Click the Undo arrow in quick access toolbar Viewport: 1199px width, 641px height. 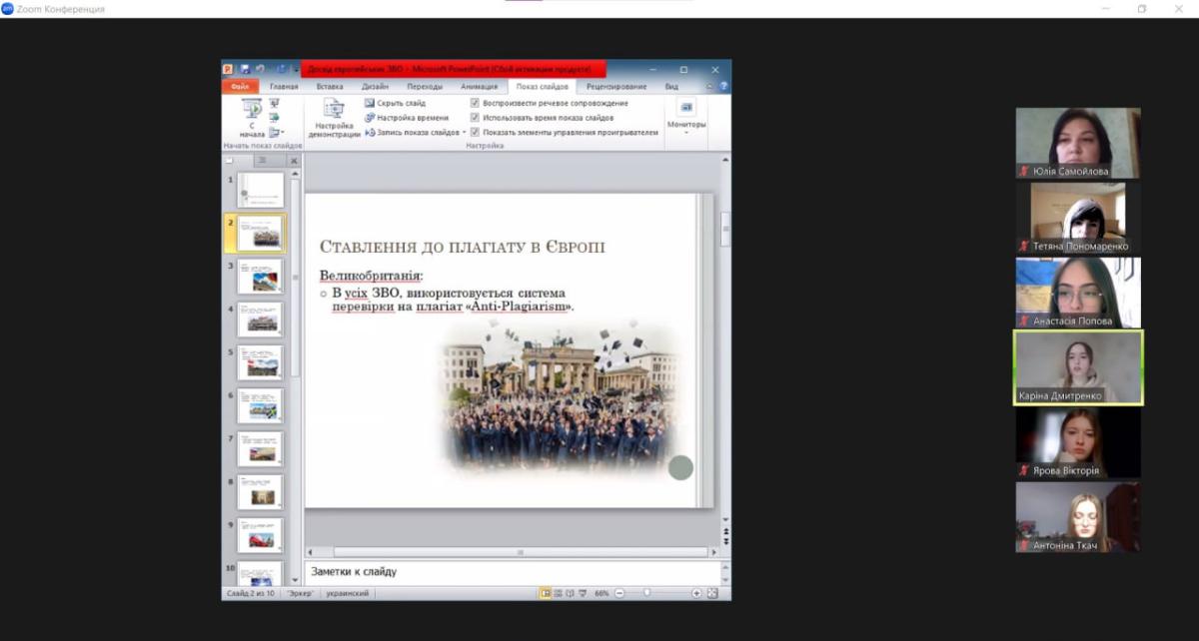tap(260, 70)
